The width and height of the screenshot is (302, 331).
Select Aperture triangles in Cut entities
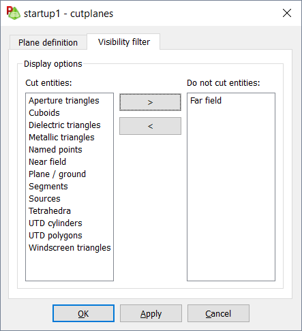64,101
